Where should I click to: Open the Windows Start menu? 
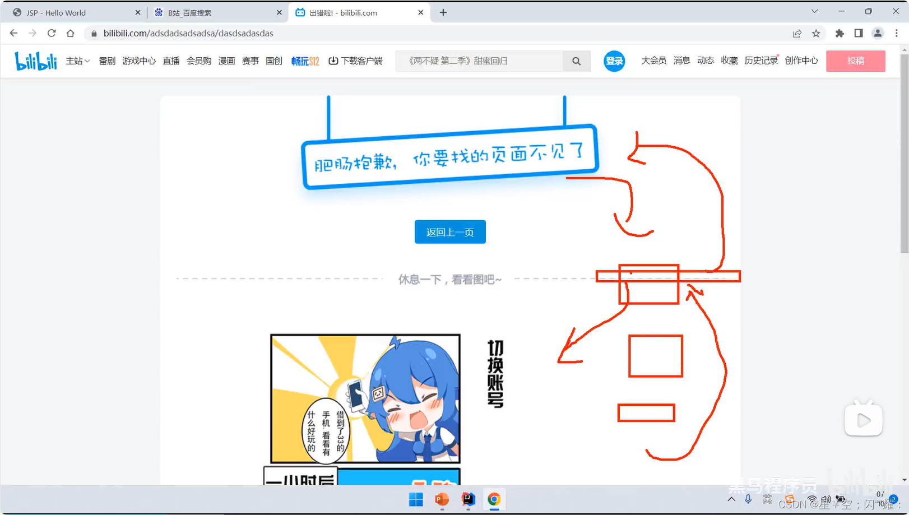coord(416,499)
